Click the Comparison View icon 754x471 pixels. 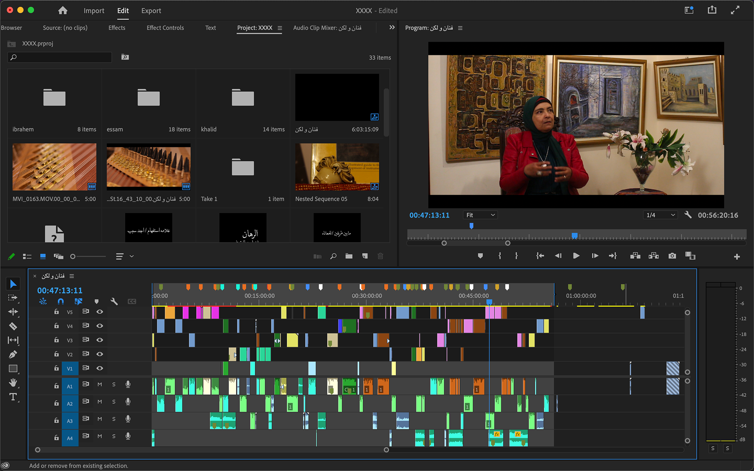pyautogui.click(x=690, y=256)
